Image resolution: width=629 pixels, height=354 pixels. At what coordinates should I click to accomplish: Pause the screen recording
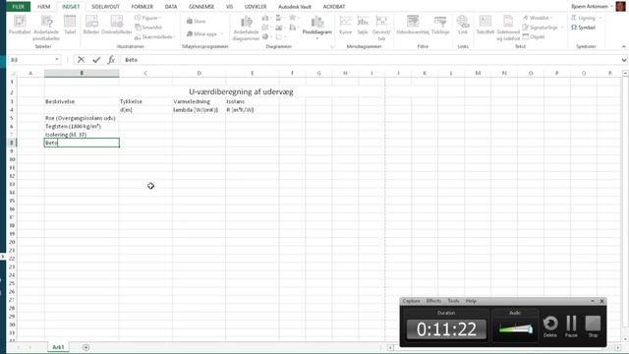(571, 326)
